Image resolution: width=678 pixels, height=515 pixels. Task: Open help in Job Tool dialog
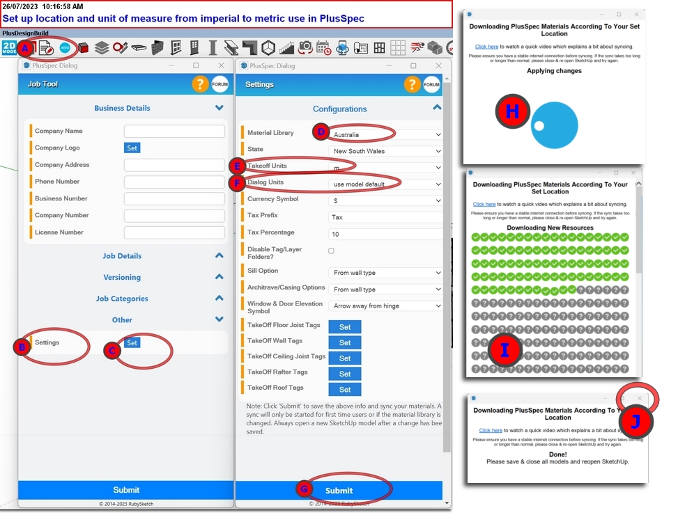[200, 84]
